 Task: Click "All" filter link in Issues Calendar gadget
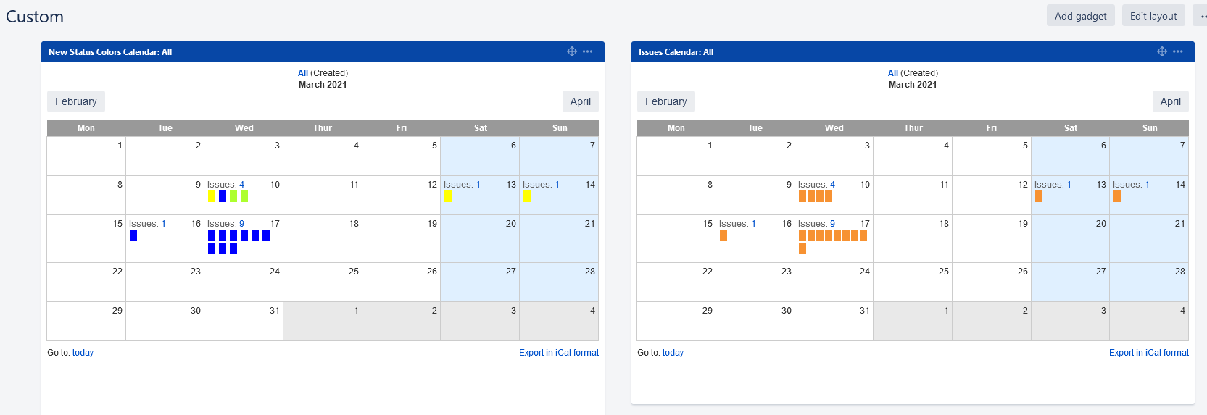click(x=892, y=73)
